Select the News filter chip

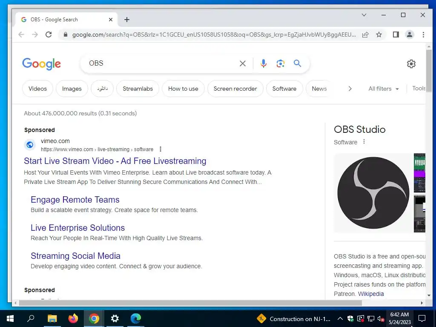[x=319, y=89]
